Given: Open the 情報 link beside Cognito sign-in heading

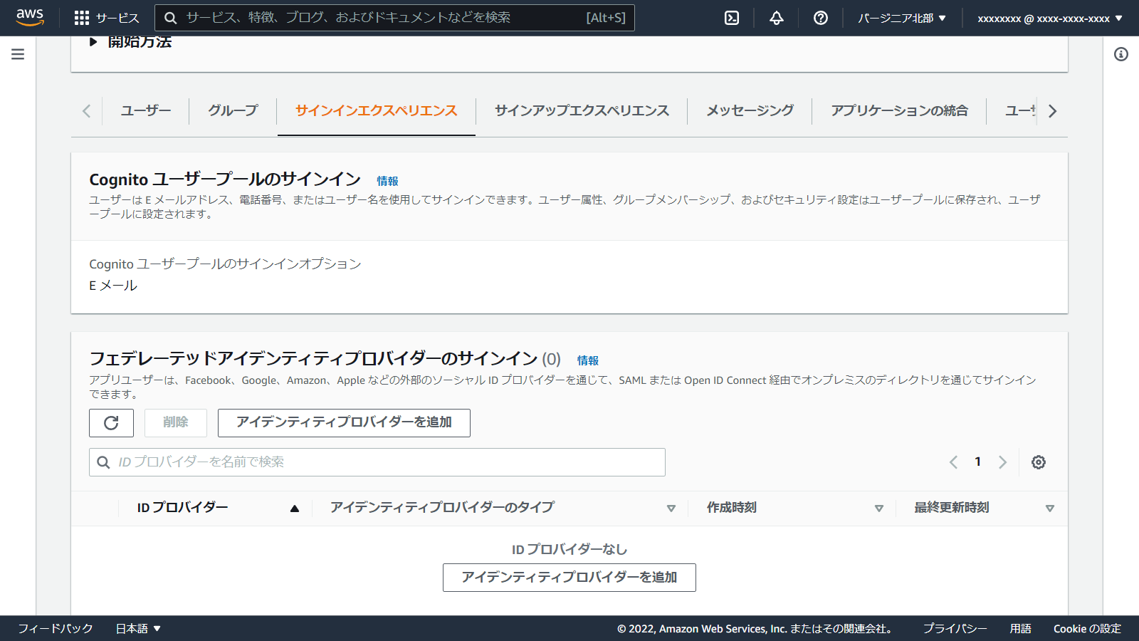Looking at the screenshot, I should pyautogui.click(x=387, y=180).
